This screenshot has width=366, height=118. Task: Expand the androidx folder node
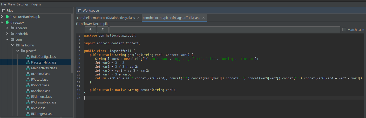point(8,34)
